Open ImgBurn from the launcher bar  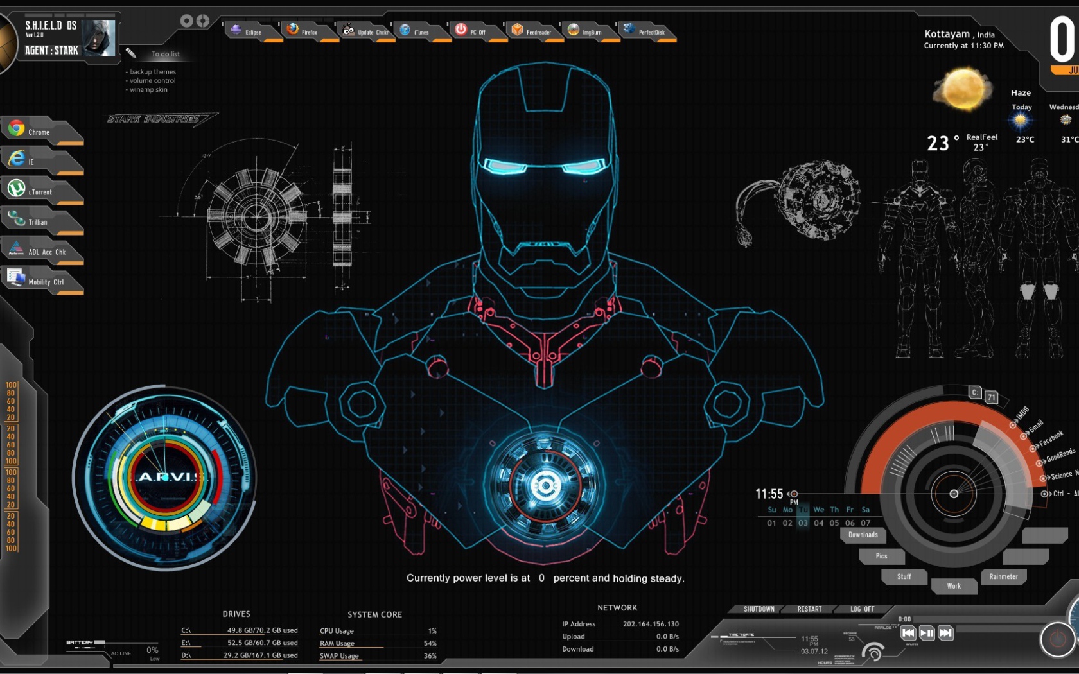tap(574, 30)
